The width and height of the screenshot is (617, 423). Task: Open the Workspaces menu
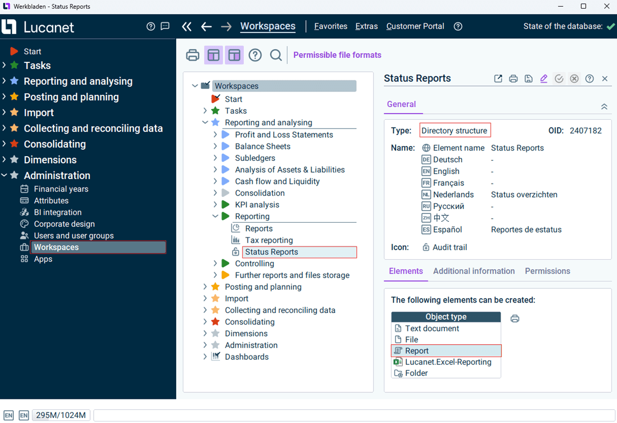coord(268,26)
